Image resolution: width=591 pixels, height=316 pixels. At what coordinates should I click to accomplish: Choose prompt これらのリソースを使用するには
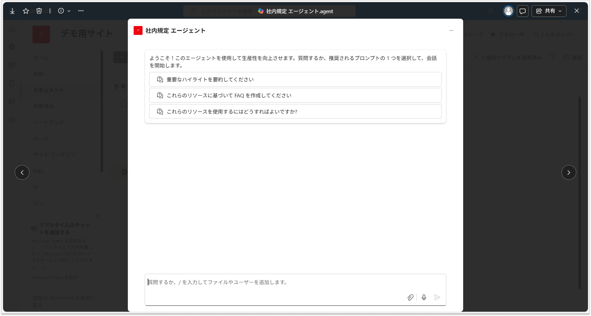click(295, 112)
